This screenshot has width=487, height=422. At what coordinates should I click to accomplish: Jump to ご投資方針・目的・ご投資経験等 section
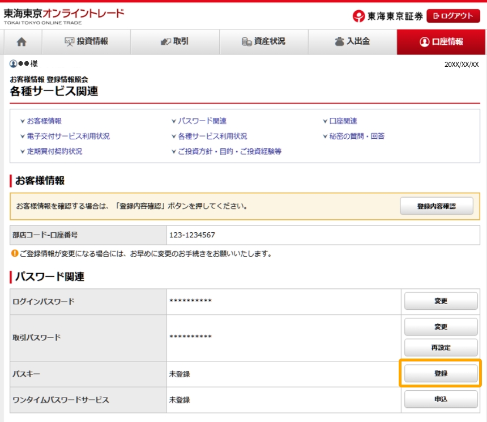pos(229,152)
